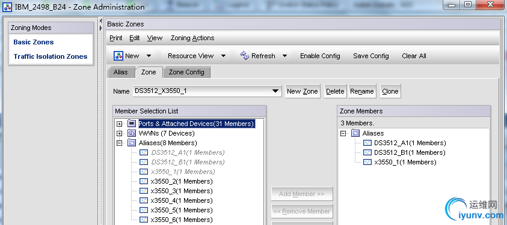Click the Zone Administration window title icon
Viewport: 507px width, 225px height.
click(x=8, y=7)
